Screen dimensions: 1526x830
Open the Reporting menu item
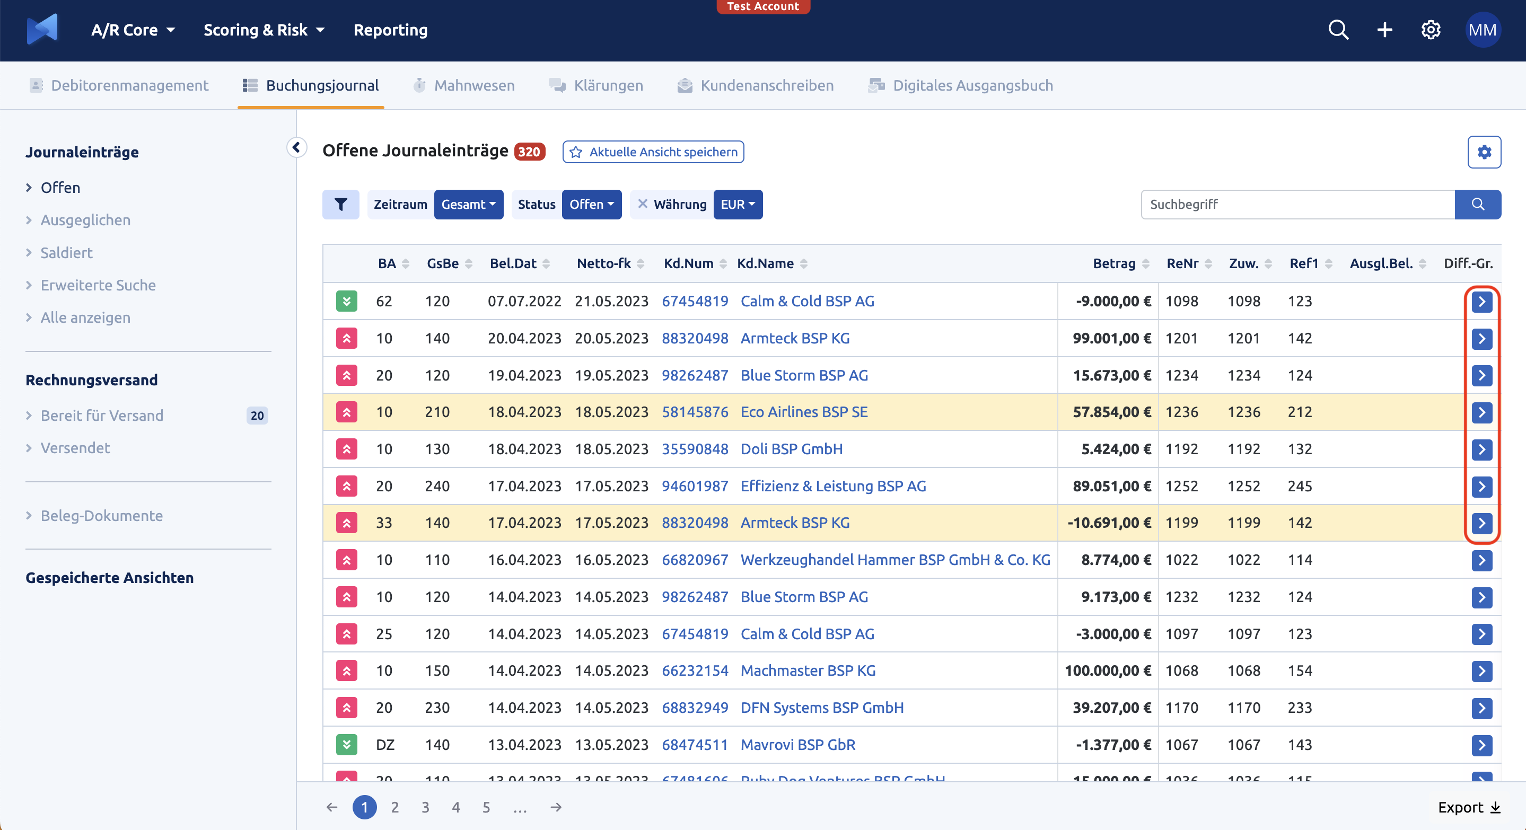tap(390, 30)
